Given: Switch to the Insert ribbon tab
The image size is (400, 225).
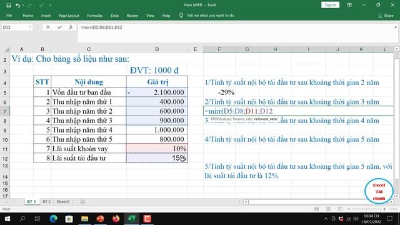Looking at the screenshot, I should coord(46,16).
